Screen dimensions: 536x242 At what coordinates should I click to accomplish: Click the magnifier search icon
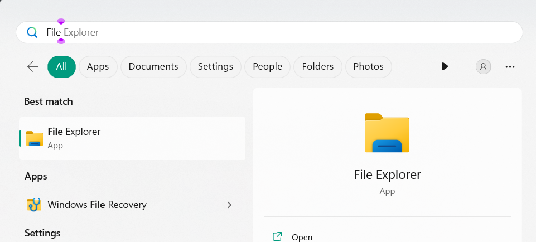[x=32, y=32]
